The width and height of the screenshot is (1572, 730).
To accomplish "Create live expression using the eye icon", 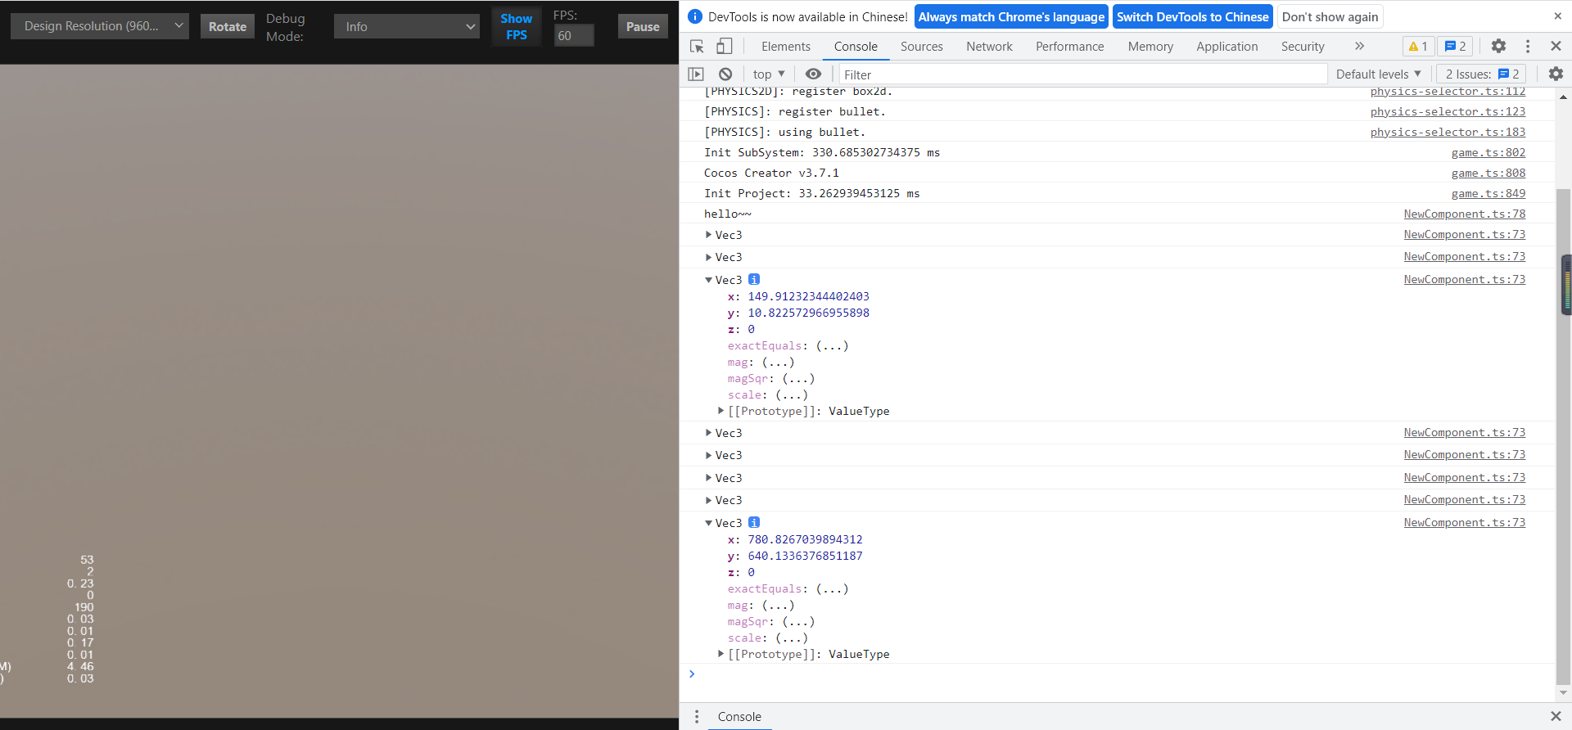I will [813, 74].
